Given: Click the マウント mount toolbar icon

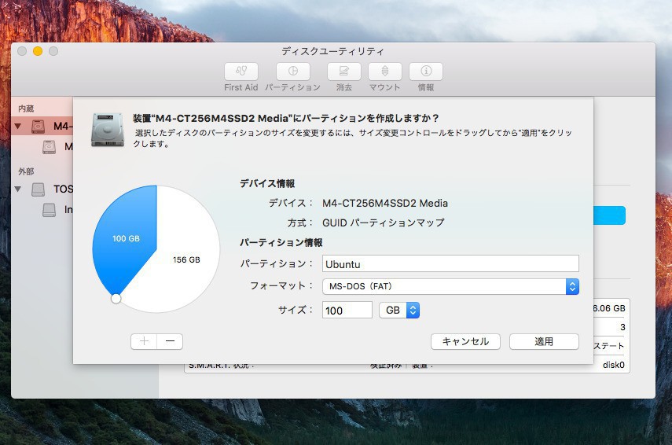Looking at the screenshot, I should pyautogui.click(x=385, y=72).
